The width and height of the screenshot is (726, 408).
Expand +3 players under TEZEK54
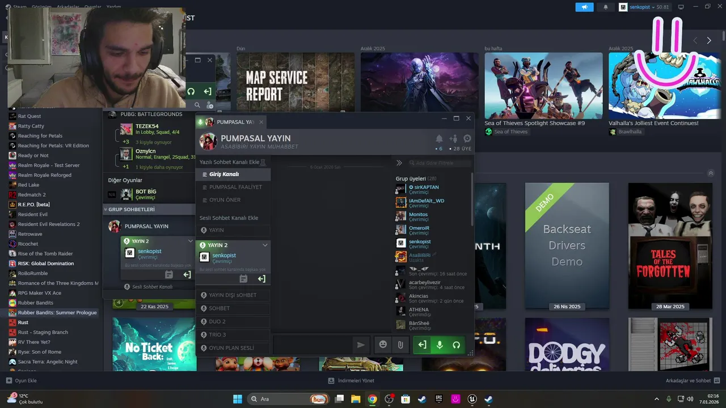click(126, 142)
